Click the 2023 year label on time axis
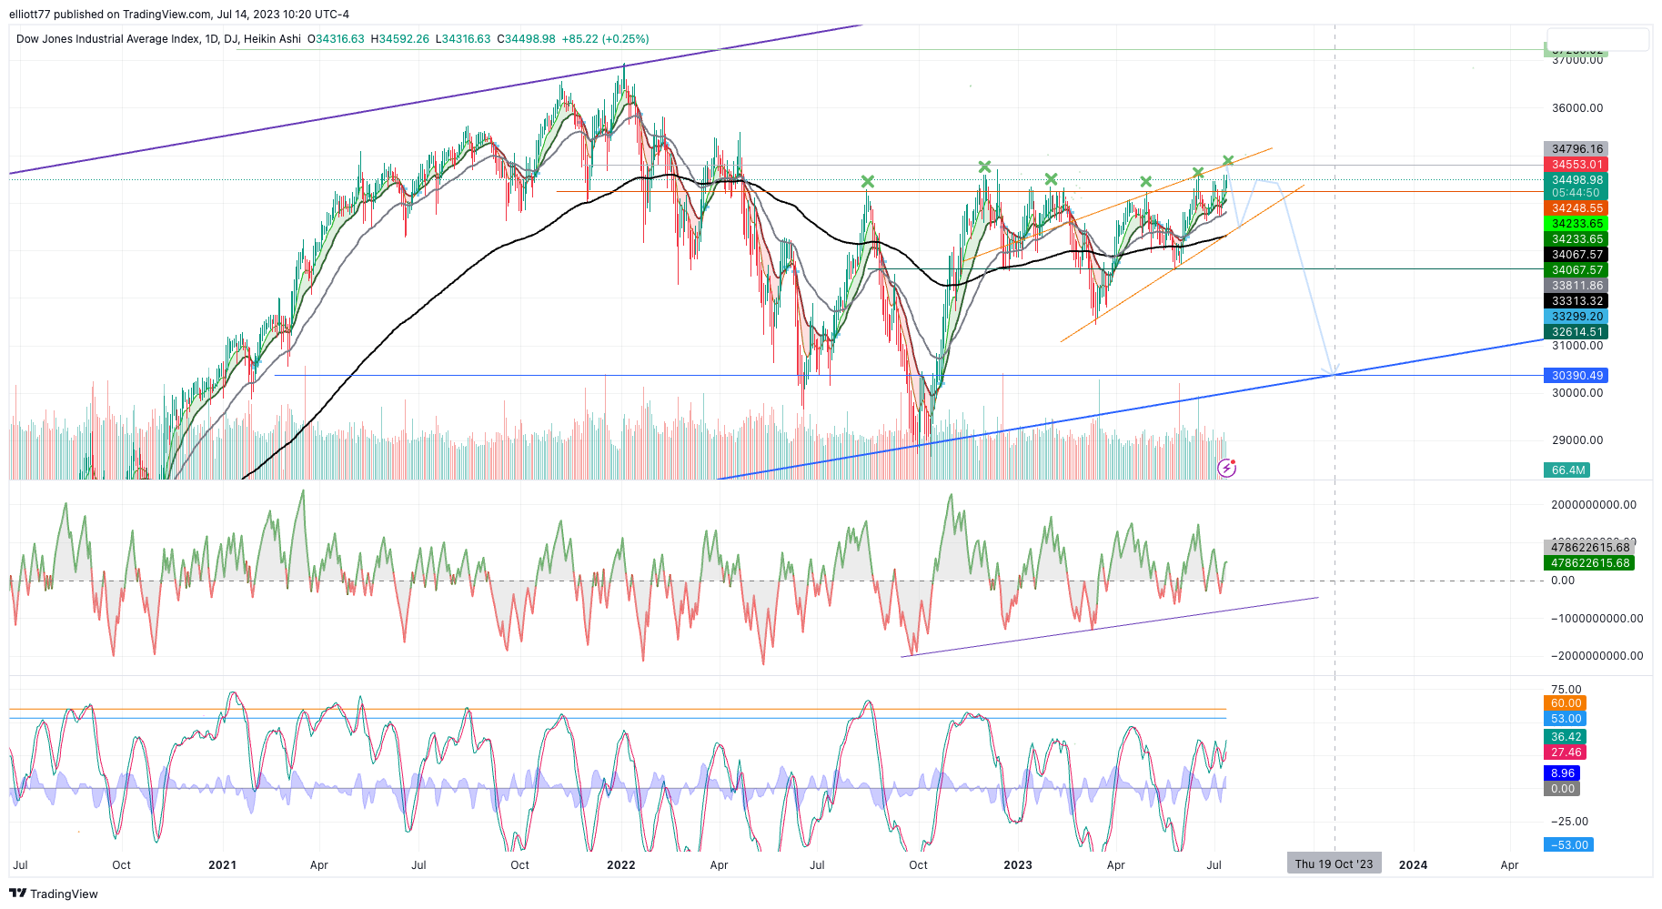 pyautogui.click(x=1018, y=865)
